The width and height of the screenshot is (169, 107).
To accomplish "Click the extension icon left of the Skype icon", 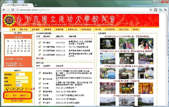I will point(156,10).
